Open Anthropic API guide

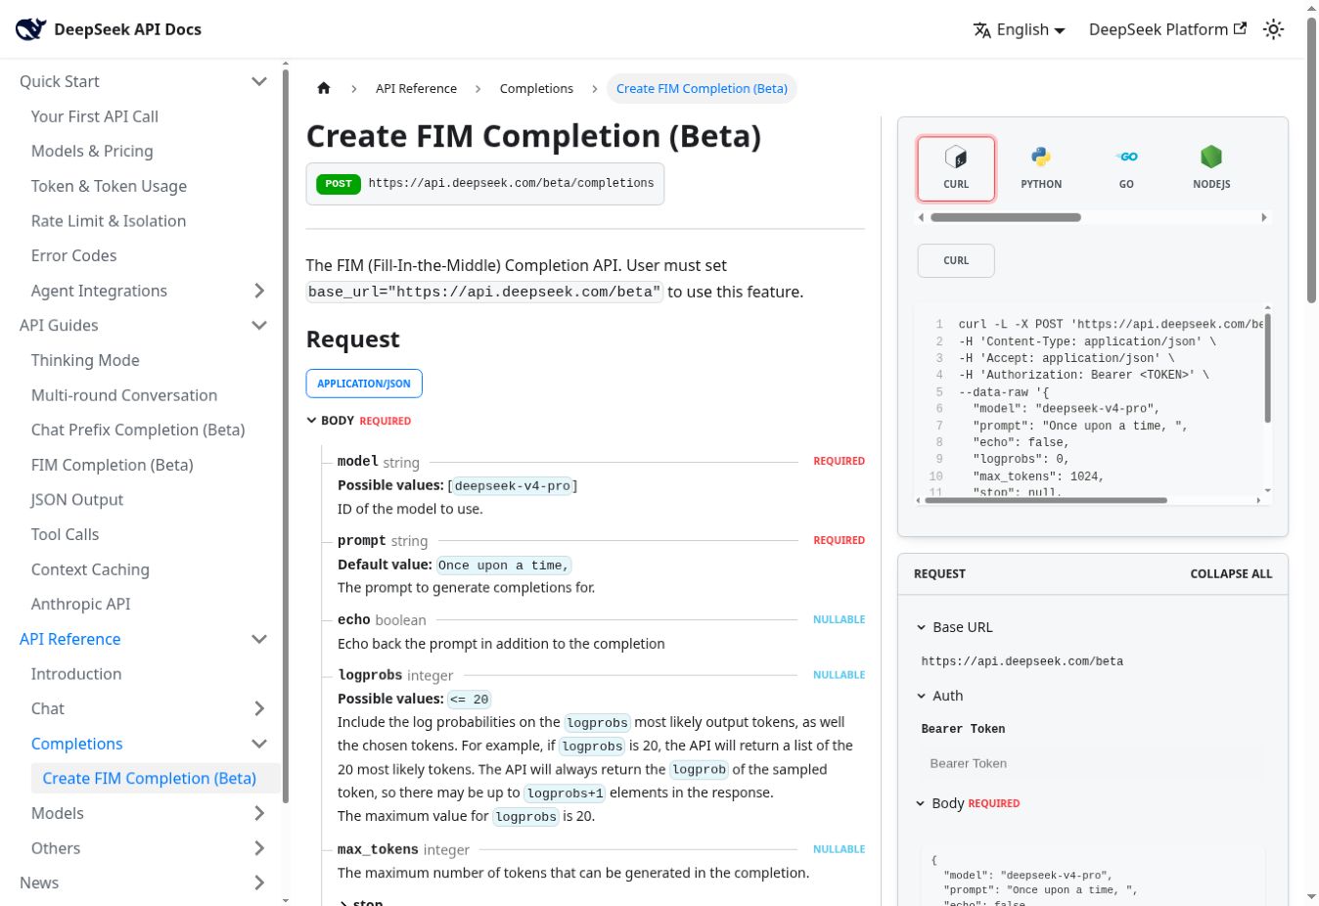click(x=80, y=604)
